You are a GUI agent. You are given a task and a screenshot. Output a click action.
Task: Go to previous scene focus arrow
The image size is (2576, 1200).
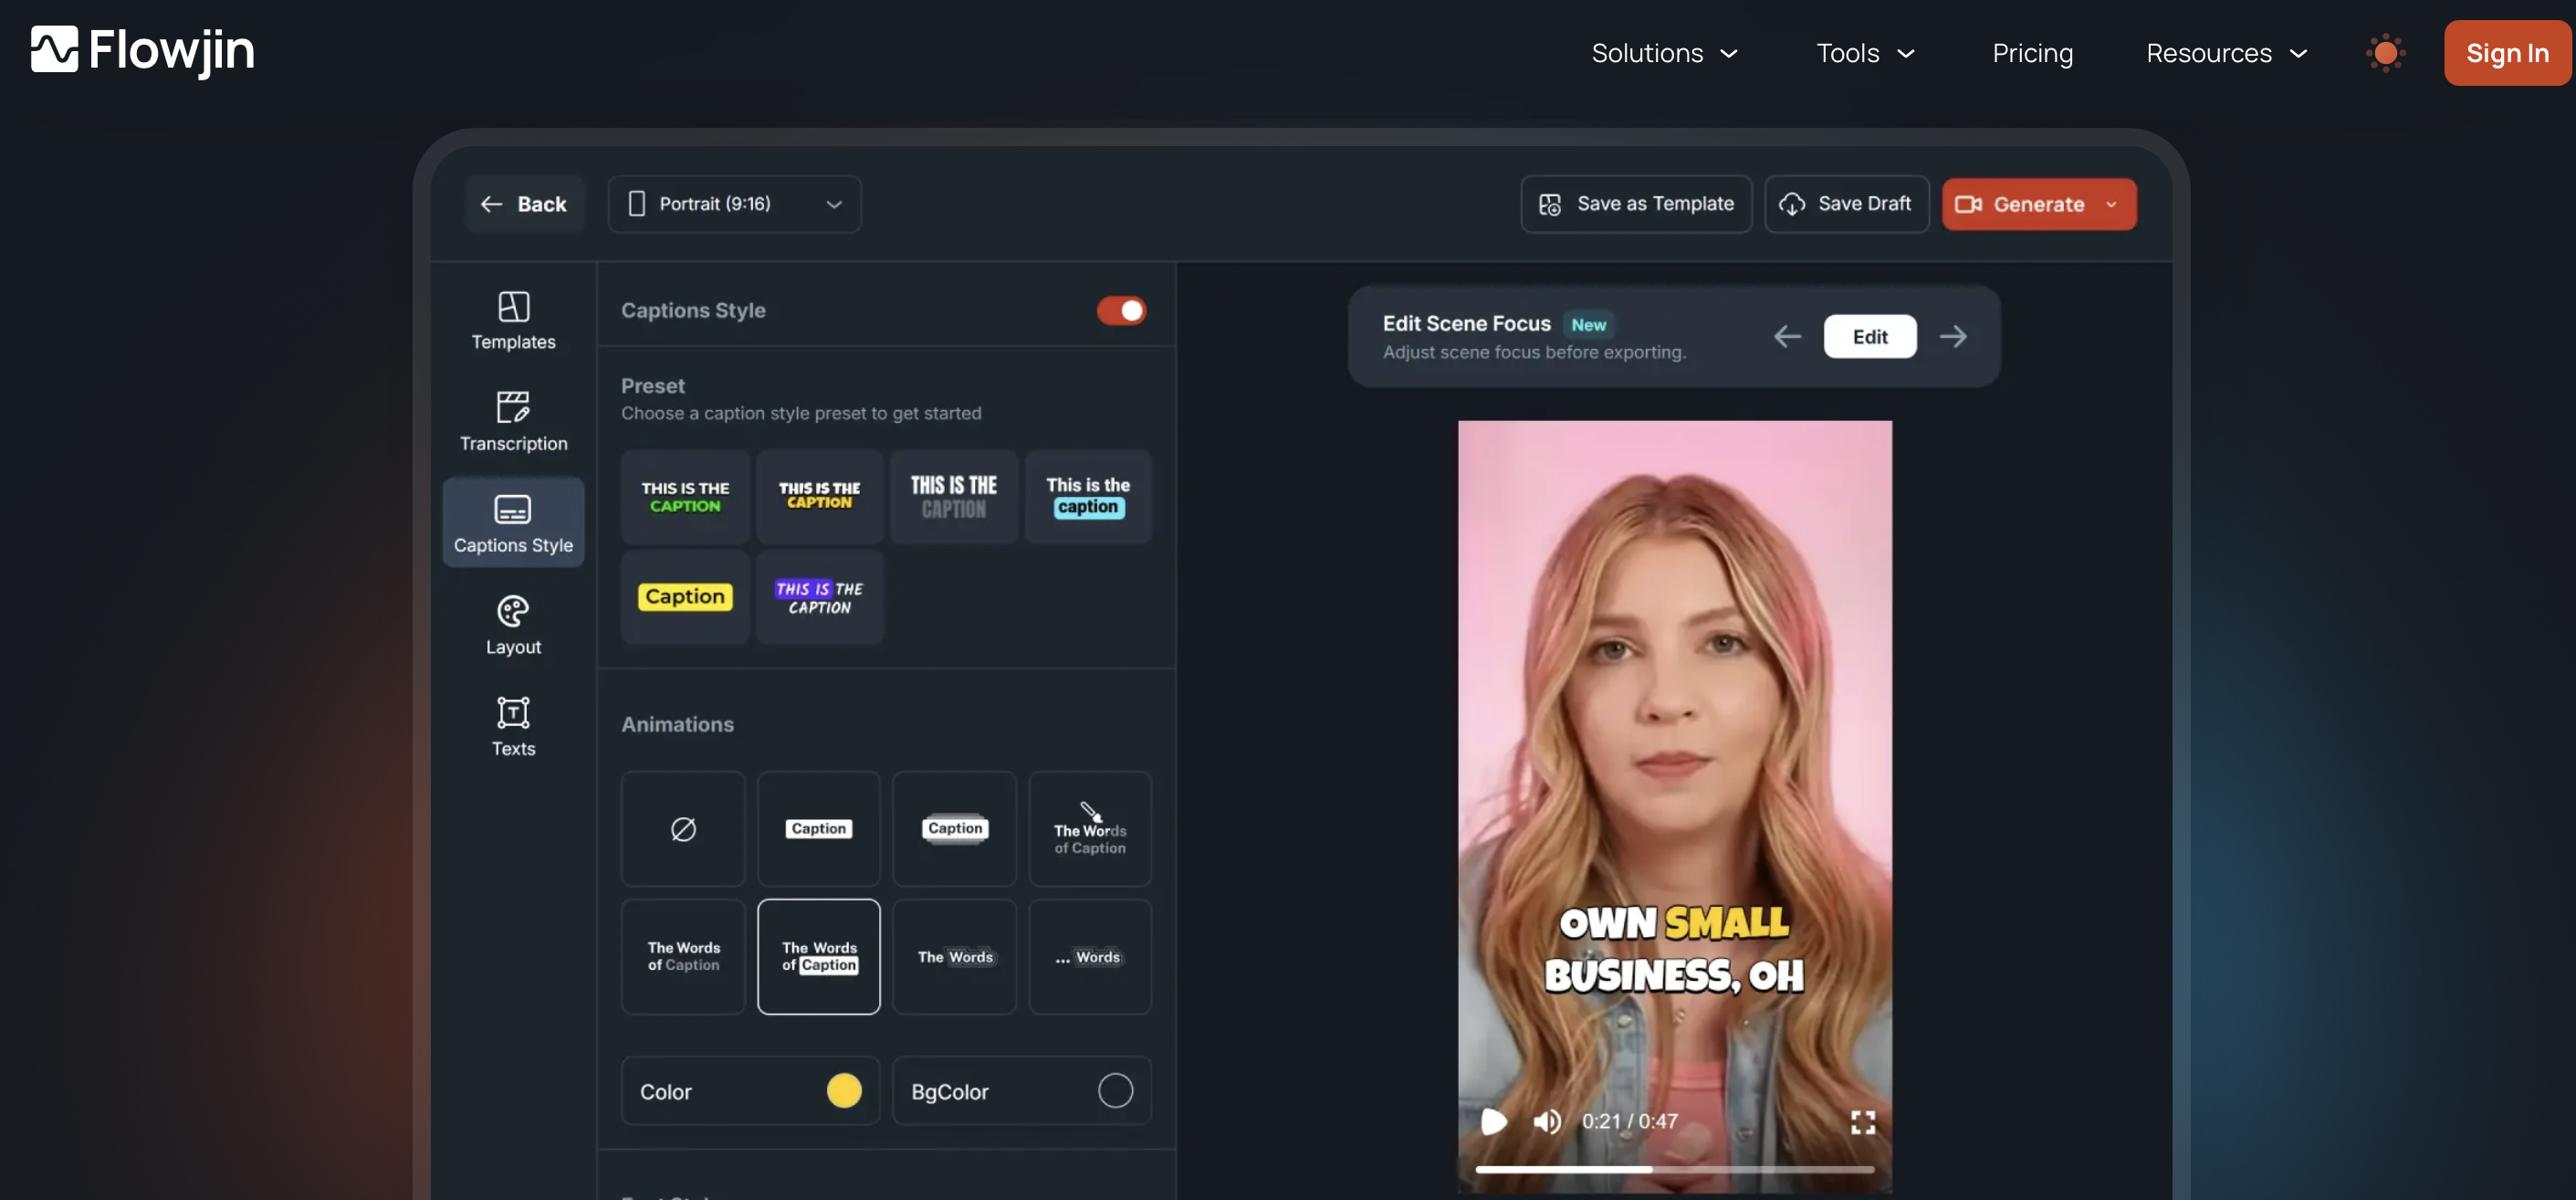pos(1787,336)
